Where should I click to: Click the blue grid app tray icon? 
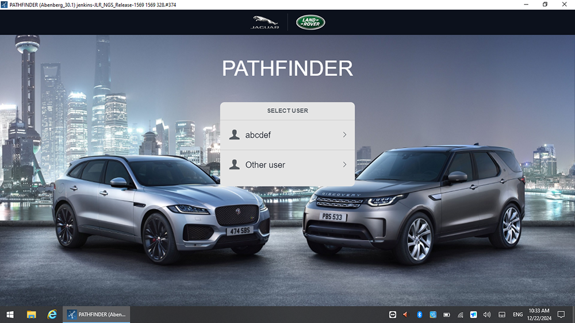coord(433,314)
